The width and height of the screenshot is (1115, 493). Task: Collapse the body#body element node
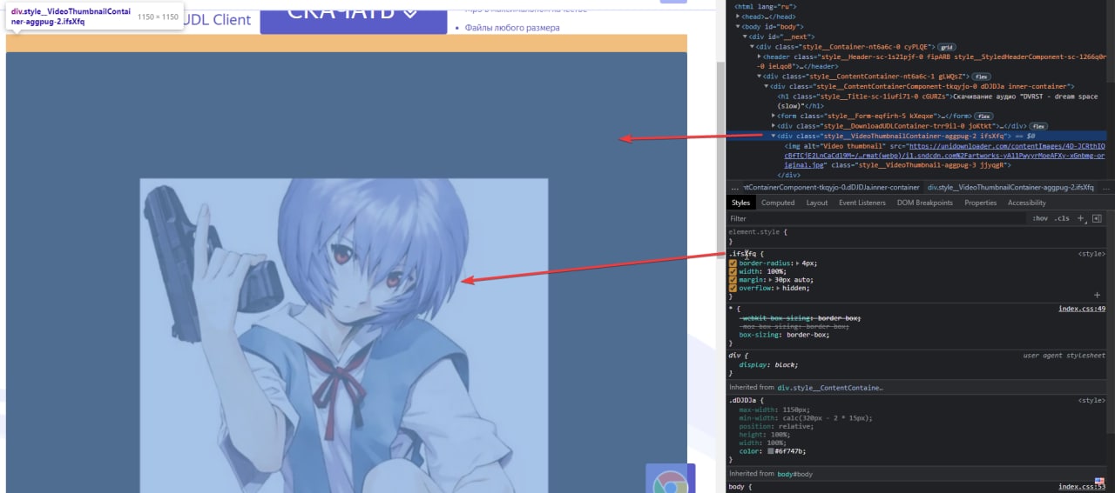(x=737, y=27)
